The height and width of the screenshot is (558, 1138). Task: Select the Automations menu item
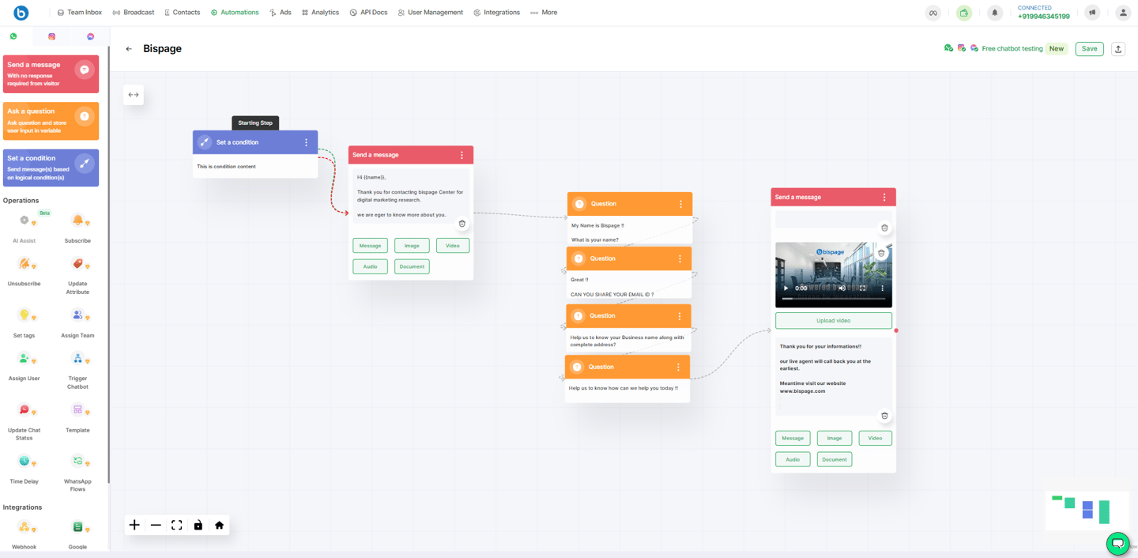tap(235, 13)
